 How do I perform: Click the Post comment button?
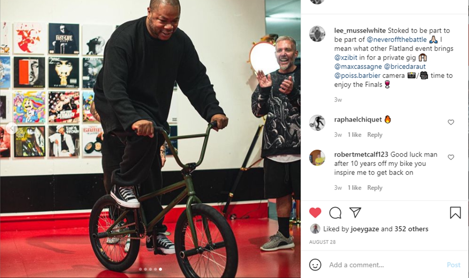click(x=454, y=265)
